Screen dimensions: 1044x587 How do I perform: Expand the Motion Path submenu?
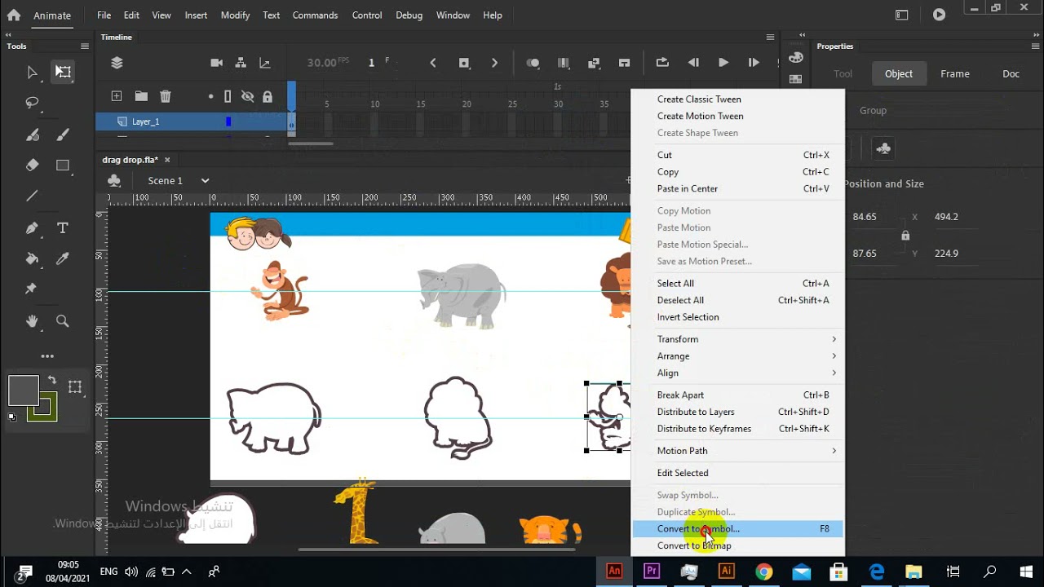[x=738, y=451]
